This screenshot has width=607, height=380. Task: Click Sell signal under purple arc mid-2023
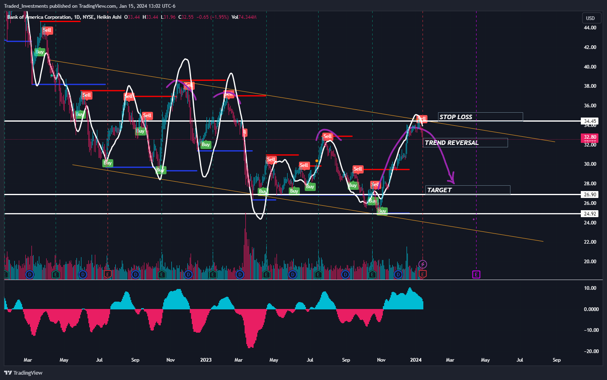(328, 136)
